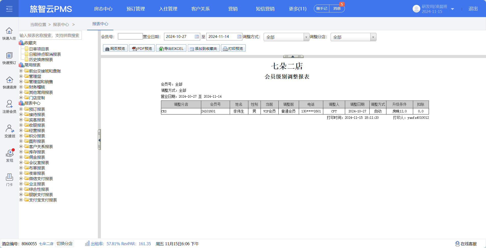Expand 收银报表 folder

click(x=21, y=125)
